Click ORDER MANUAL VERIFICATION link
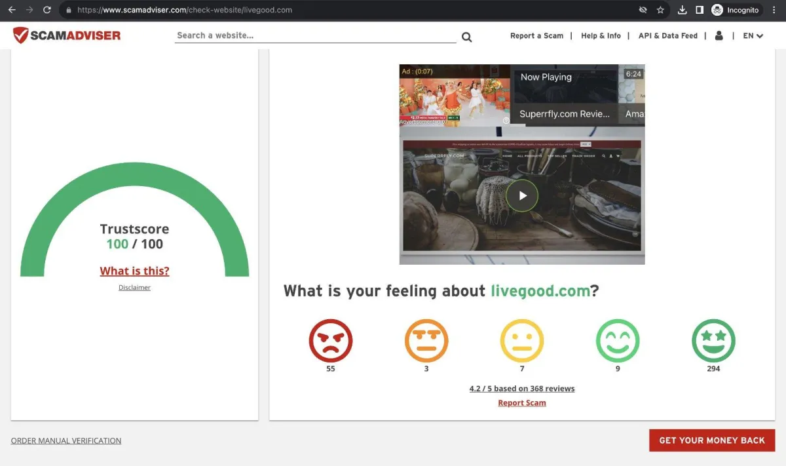The width and height of the screenshot is (786, 466). pos(66,440)
